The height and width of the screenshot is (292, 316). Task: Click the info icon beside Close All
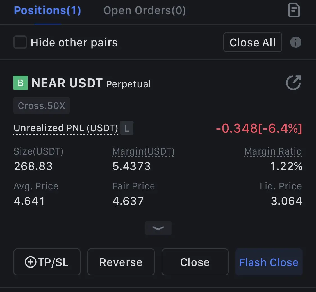pyautogui.click(x=296, y=42)
